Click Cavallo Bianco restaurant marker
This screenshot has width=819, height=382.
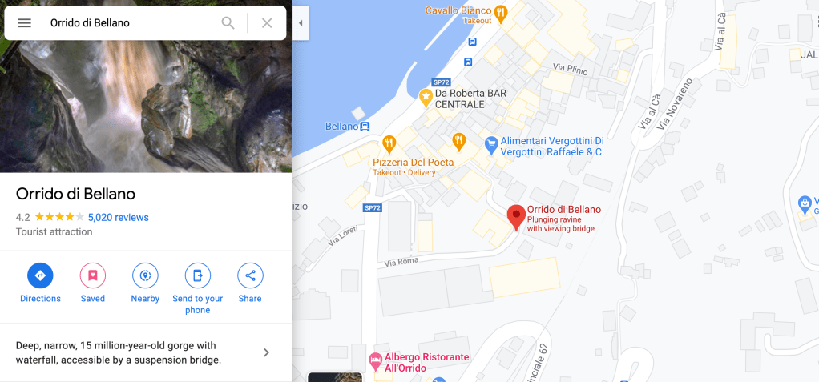point(501,14)
